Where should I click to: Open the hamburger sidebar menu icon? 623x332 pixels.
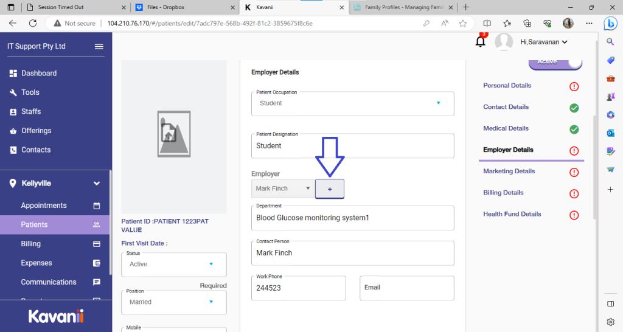(x=99, y=47)
